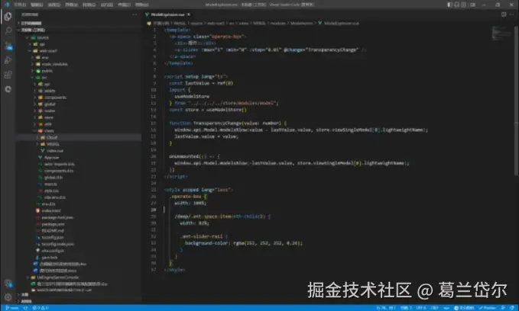Expand the Outline section

pyautogui.click(x=79, y=294)
